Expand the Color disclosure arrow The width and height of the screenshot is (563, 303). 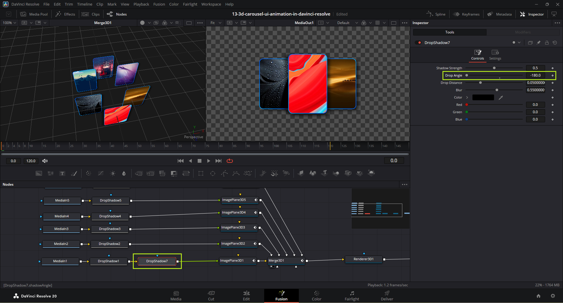[467, 97]
